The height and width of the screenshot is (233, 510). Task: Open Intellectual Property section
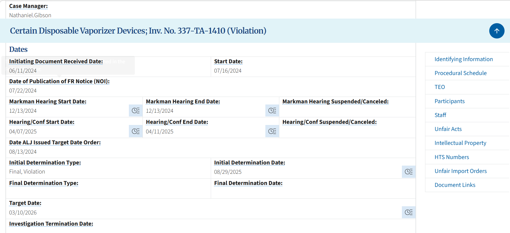pos(460,143)
